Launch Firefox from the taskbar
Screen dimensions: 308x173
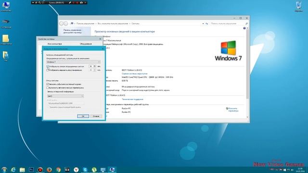coord(49,170)
